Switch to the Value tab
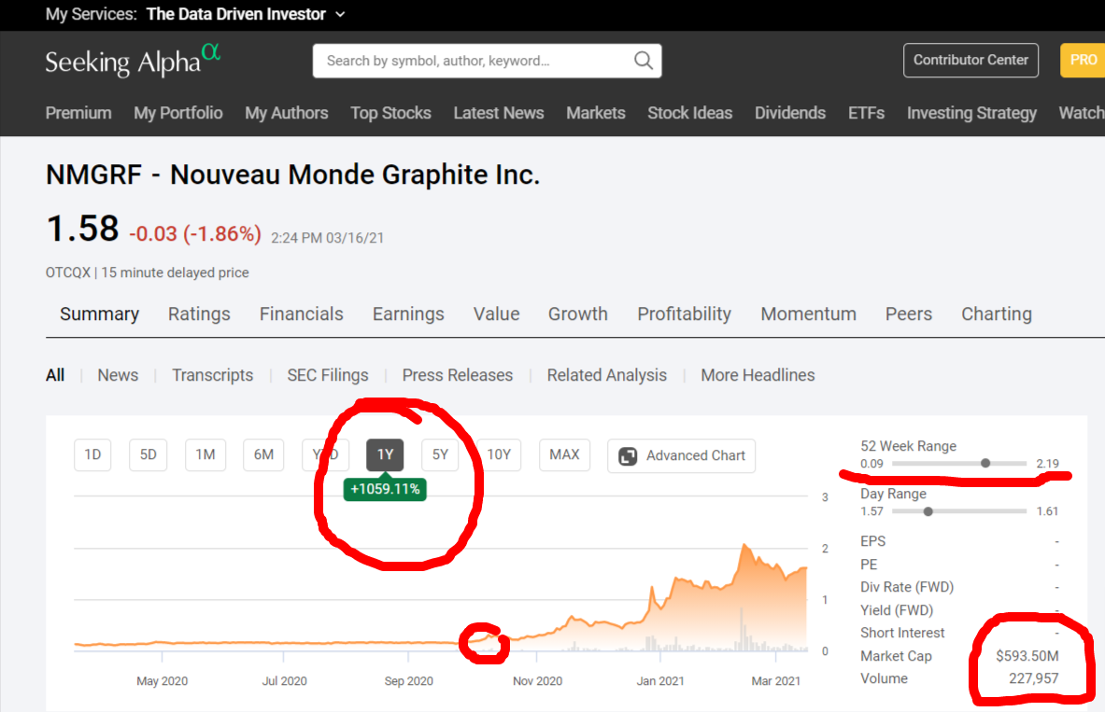 coord(496,314)
